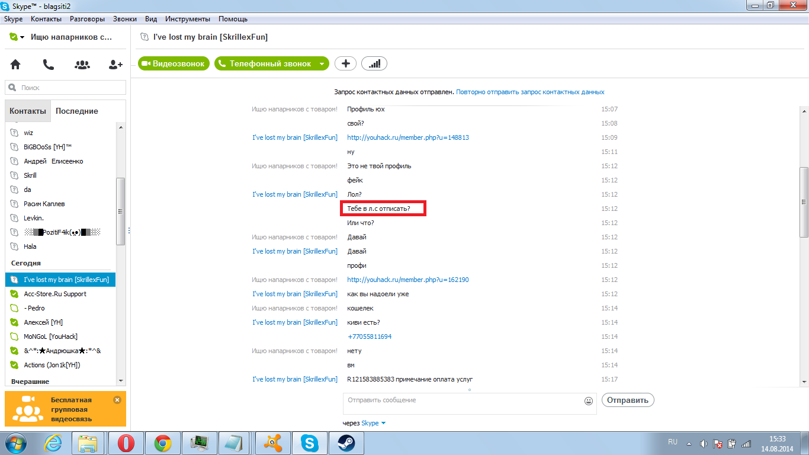Select contact Levkin.

60,218
